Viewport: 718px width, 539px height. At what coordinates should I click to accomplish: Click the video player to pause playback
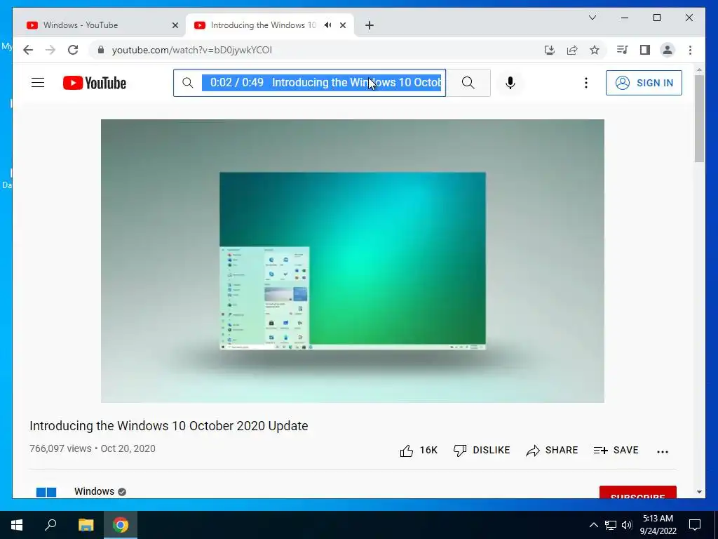pyautogui.click(x=352, y=261)
